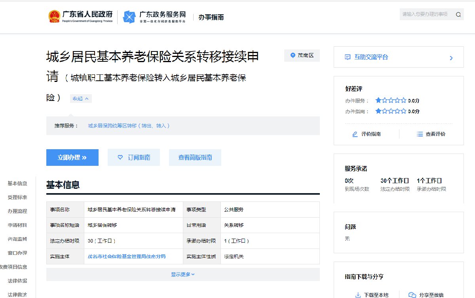Click the search magnifier icon

[x=458, y=15]
